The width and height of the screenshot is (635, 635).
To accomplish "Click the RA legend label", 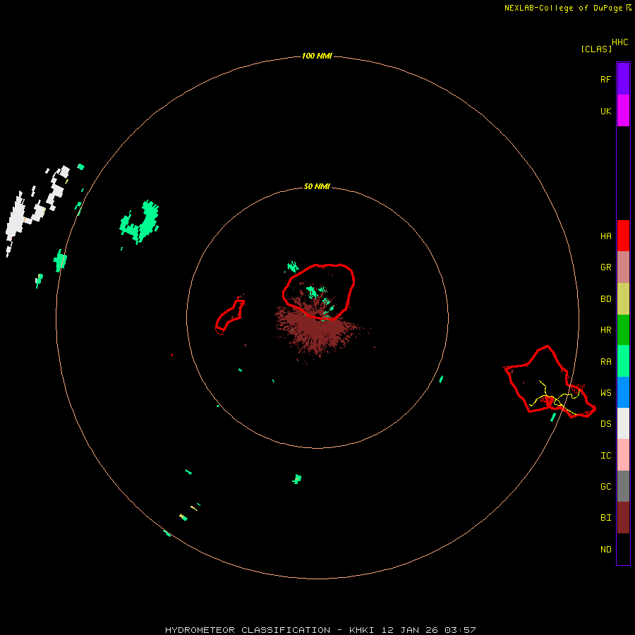I will coord(605,362).
